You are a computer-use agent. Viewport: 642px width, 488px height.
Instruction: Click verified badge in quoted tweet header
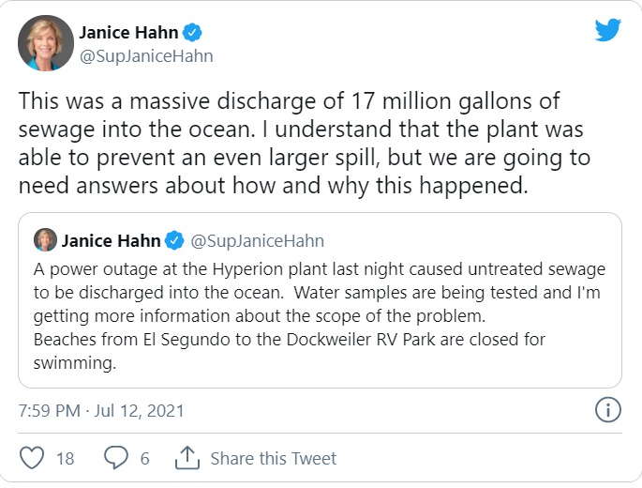(174, 240)
